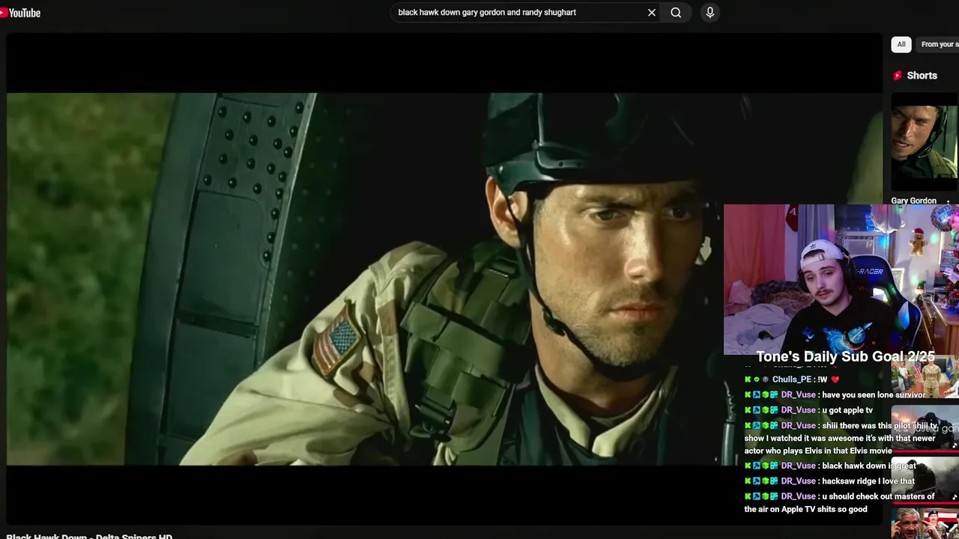Viewport: 959px width, 539px height.
Task: Open the Gary Gordon short title
Action: coord(914,201)
